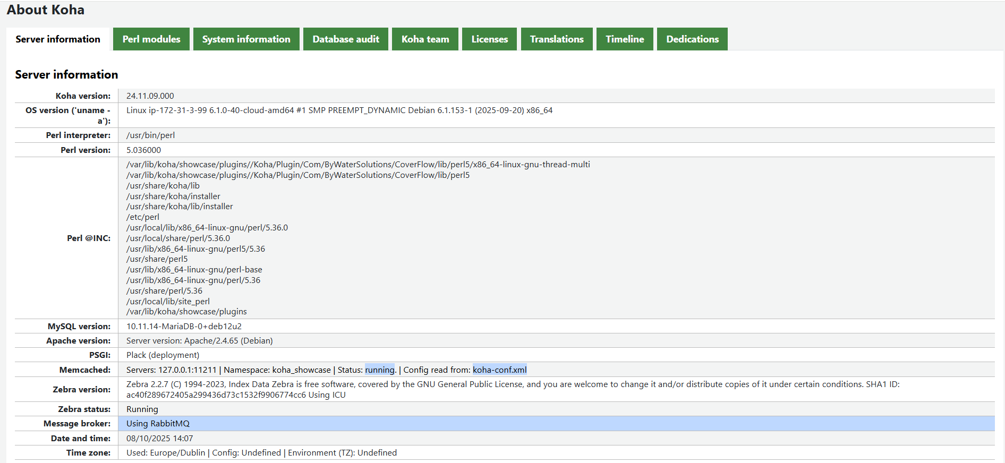Click the /usr/bin/perl interpreter path
The width and height of the screenshot is (1005, 463).
pyautogui.click(x=150, y=135)
